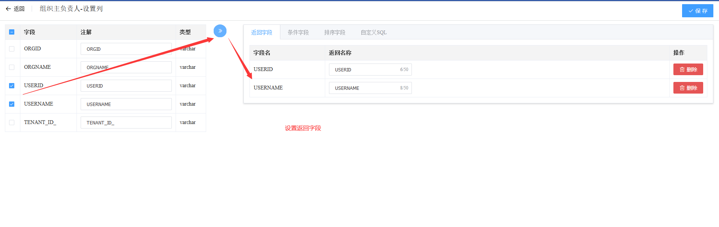Delete the USERNAME return field row
The height and width of the screenshot is (227, 719).
pyautogui.click(x=688, y=88)
